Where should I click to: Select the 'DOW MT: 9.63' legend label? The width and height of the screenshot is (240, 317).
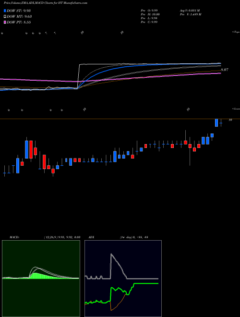[19, 17]
